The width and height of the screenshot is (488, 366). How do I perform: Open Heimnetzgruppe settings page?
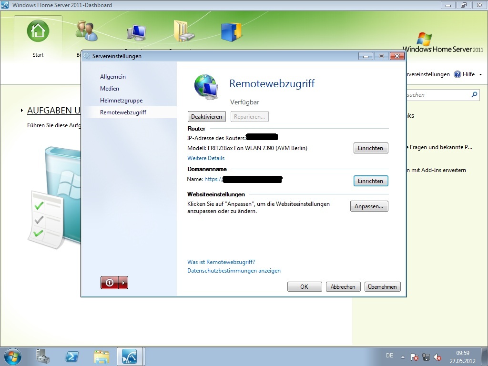(122, 101)
